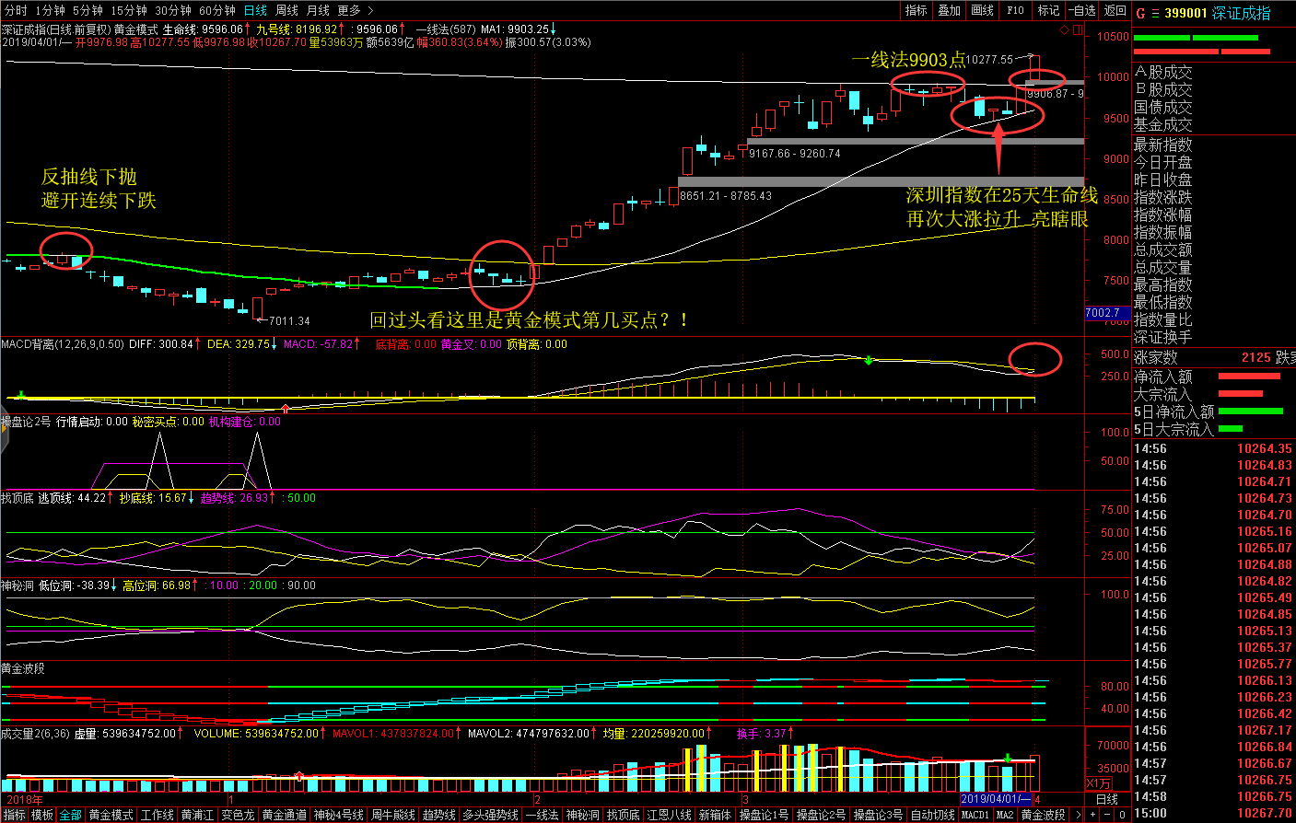The image size is (1296, 823).
Task: Click the diamond icon above the price axis
Action: point(1063,29)
